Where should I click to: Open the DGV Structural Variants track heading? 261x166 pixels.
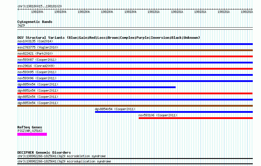point(109,38)
